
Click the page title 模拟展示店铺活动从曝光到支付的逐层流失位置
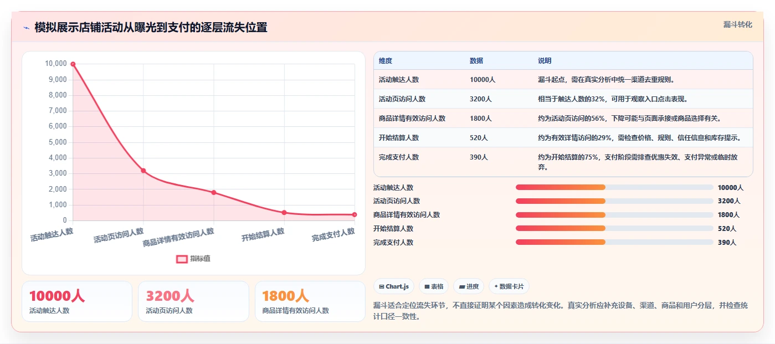point(151,28)
